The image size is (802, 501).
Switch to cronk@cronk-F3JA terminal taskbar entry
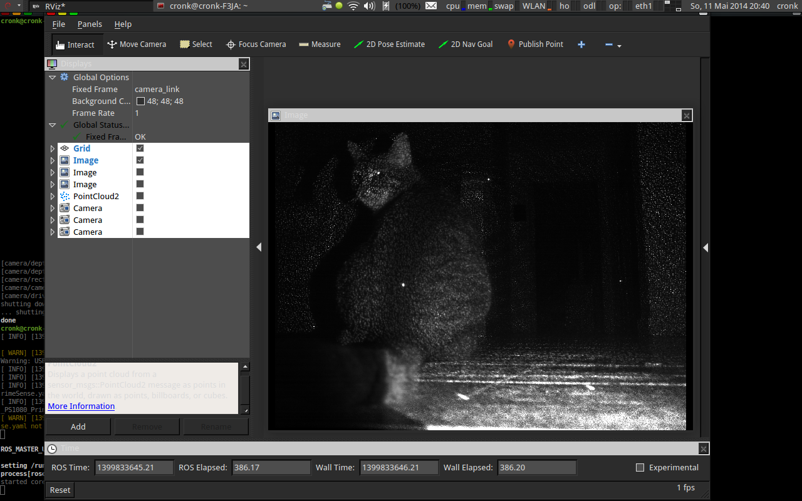tap(202, 6)
